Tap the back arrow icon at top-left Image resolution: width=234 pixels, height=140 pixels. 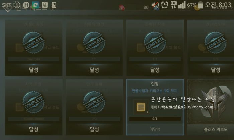pyautogui.click(x=7, y=9)
